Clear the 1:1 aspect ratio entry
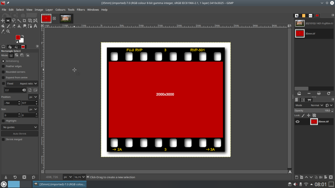Viewport: 335px width, 188px height. coord(24,90)
